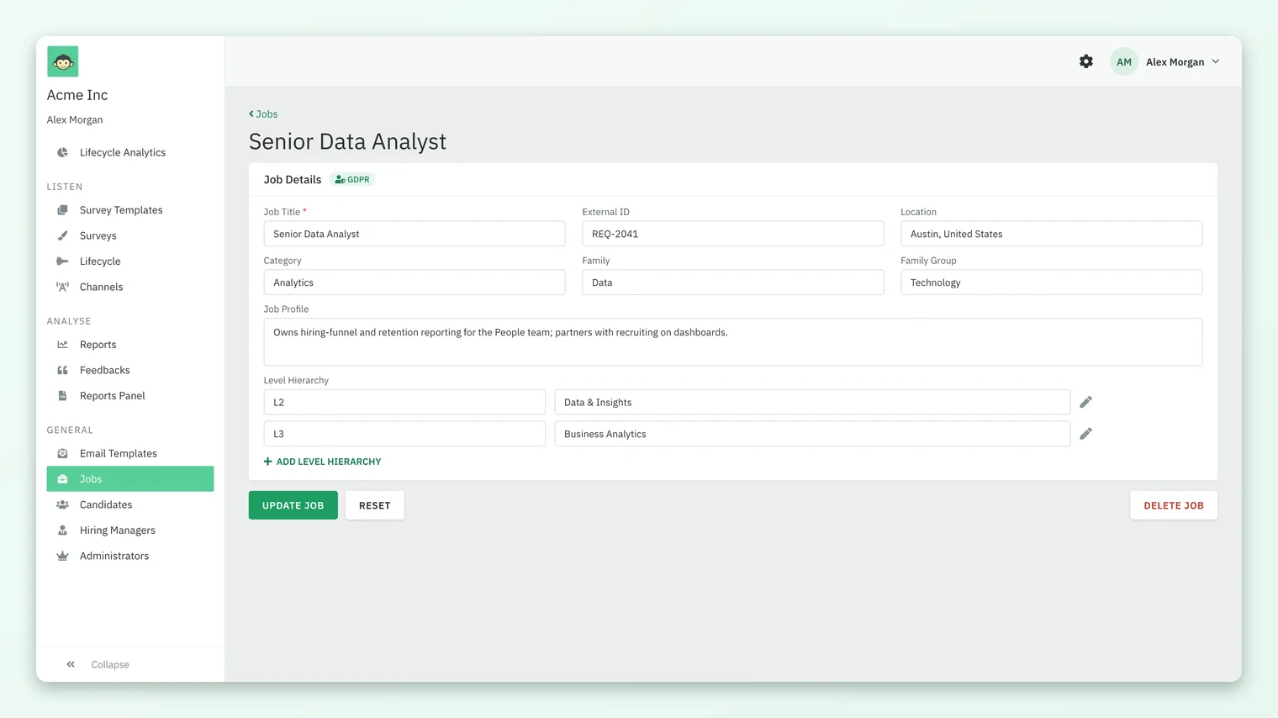Click the Delete Job button

pos(1174,505)
